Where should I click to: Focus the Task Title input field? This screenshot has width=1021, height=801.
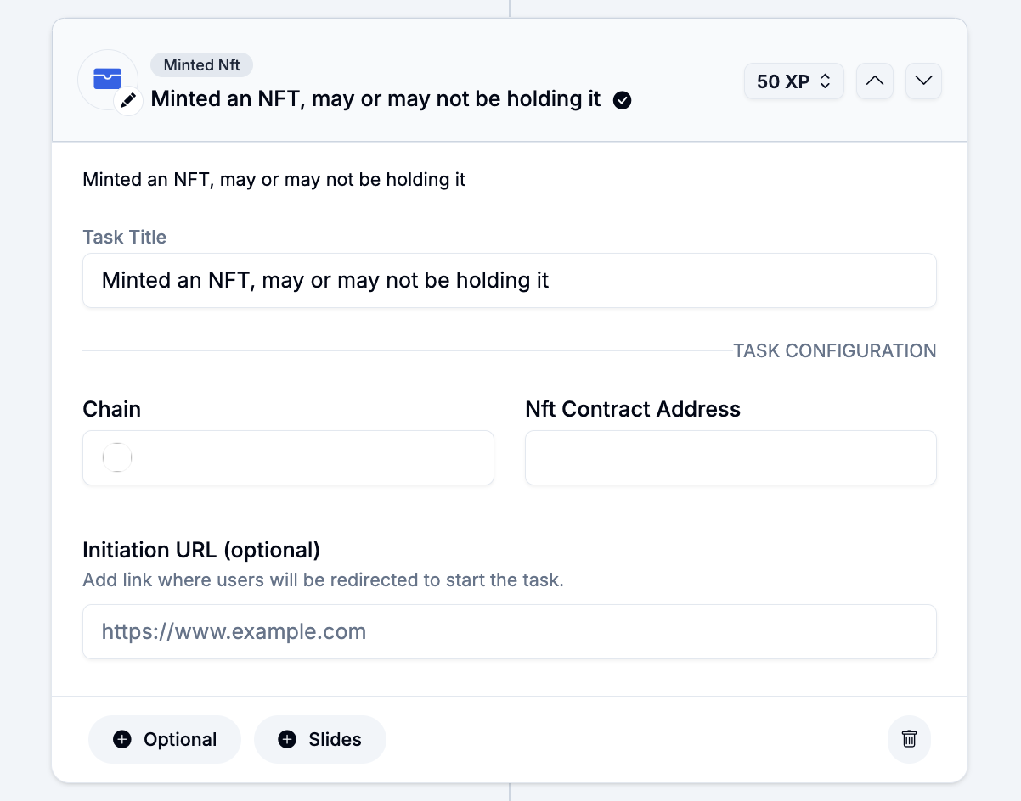coord(510,280)
